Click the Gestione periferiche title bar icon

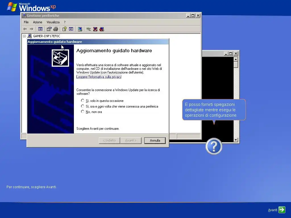pyautogui.click(x=24, y=16)
